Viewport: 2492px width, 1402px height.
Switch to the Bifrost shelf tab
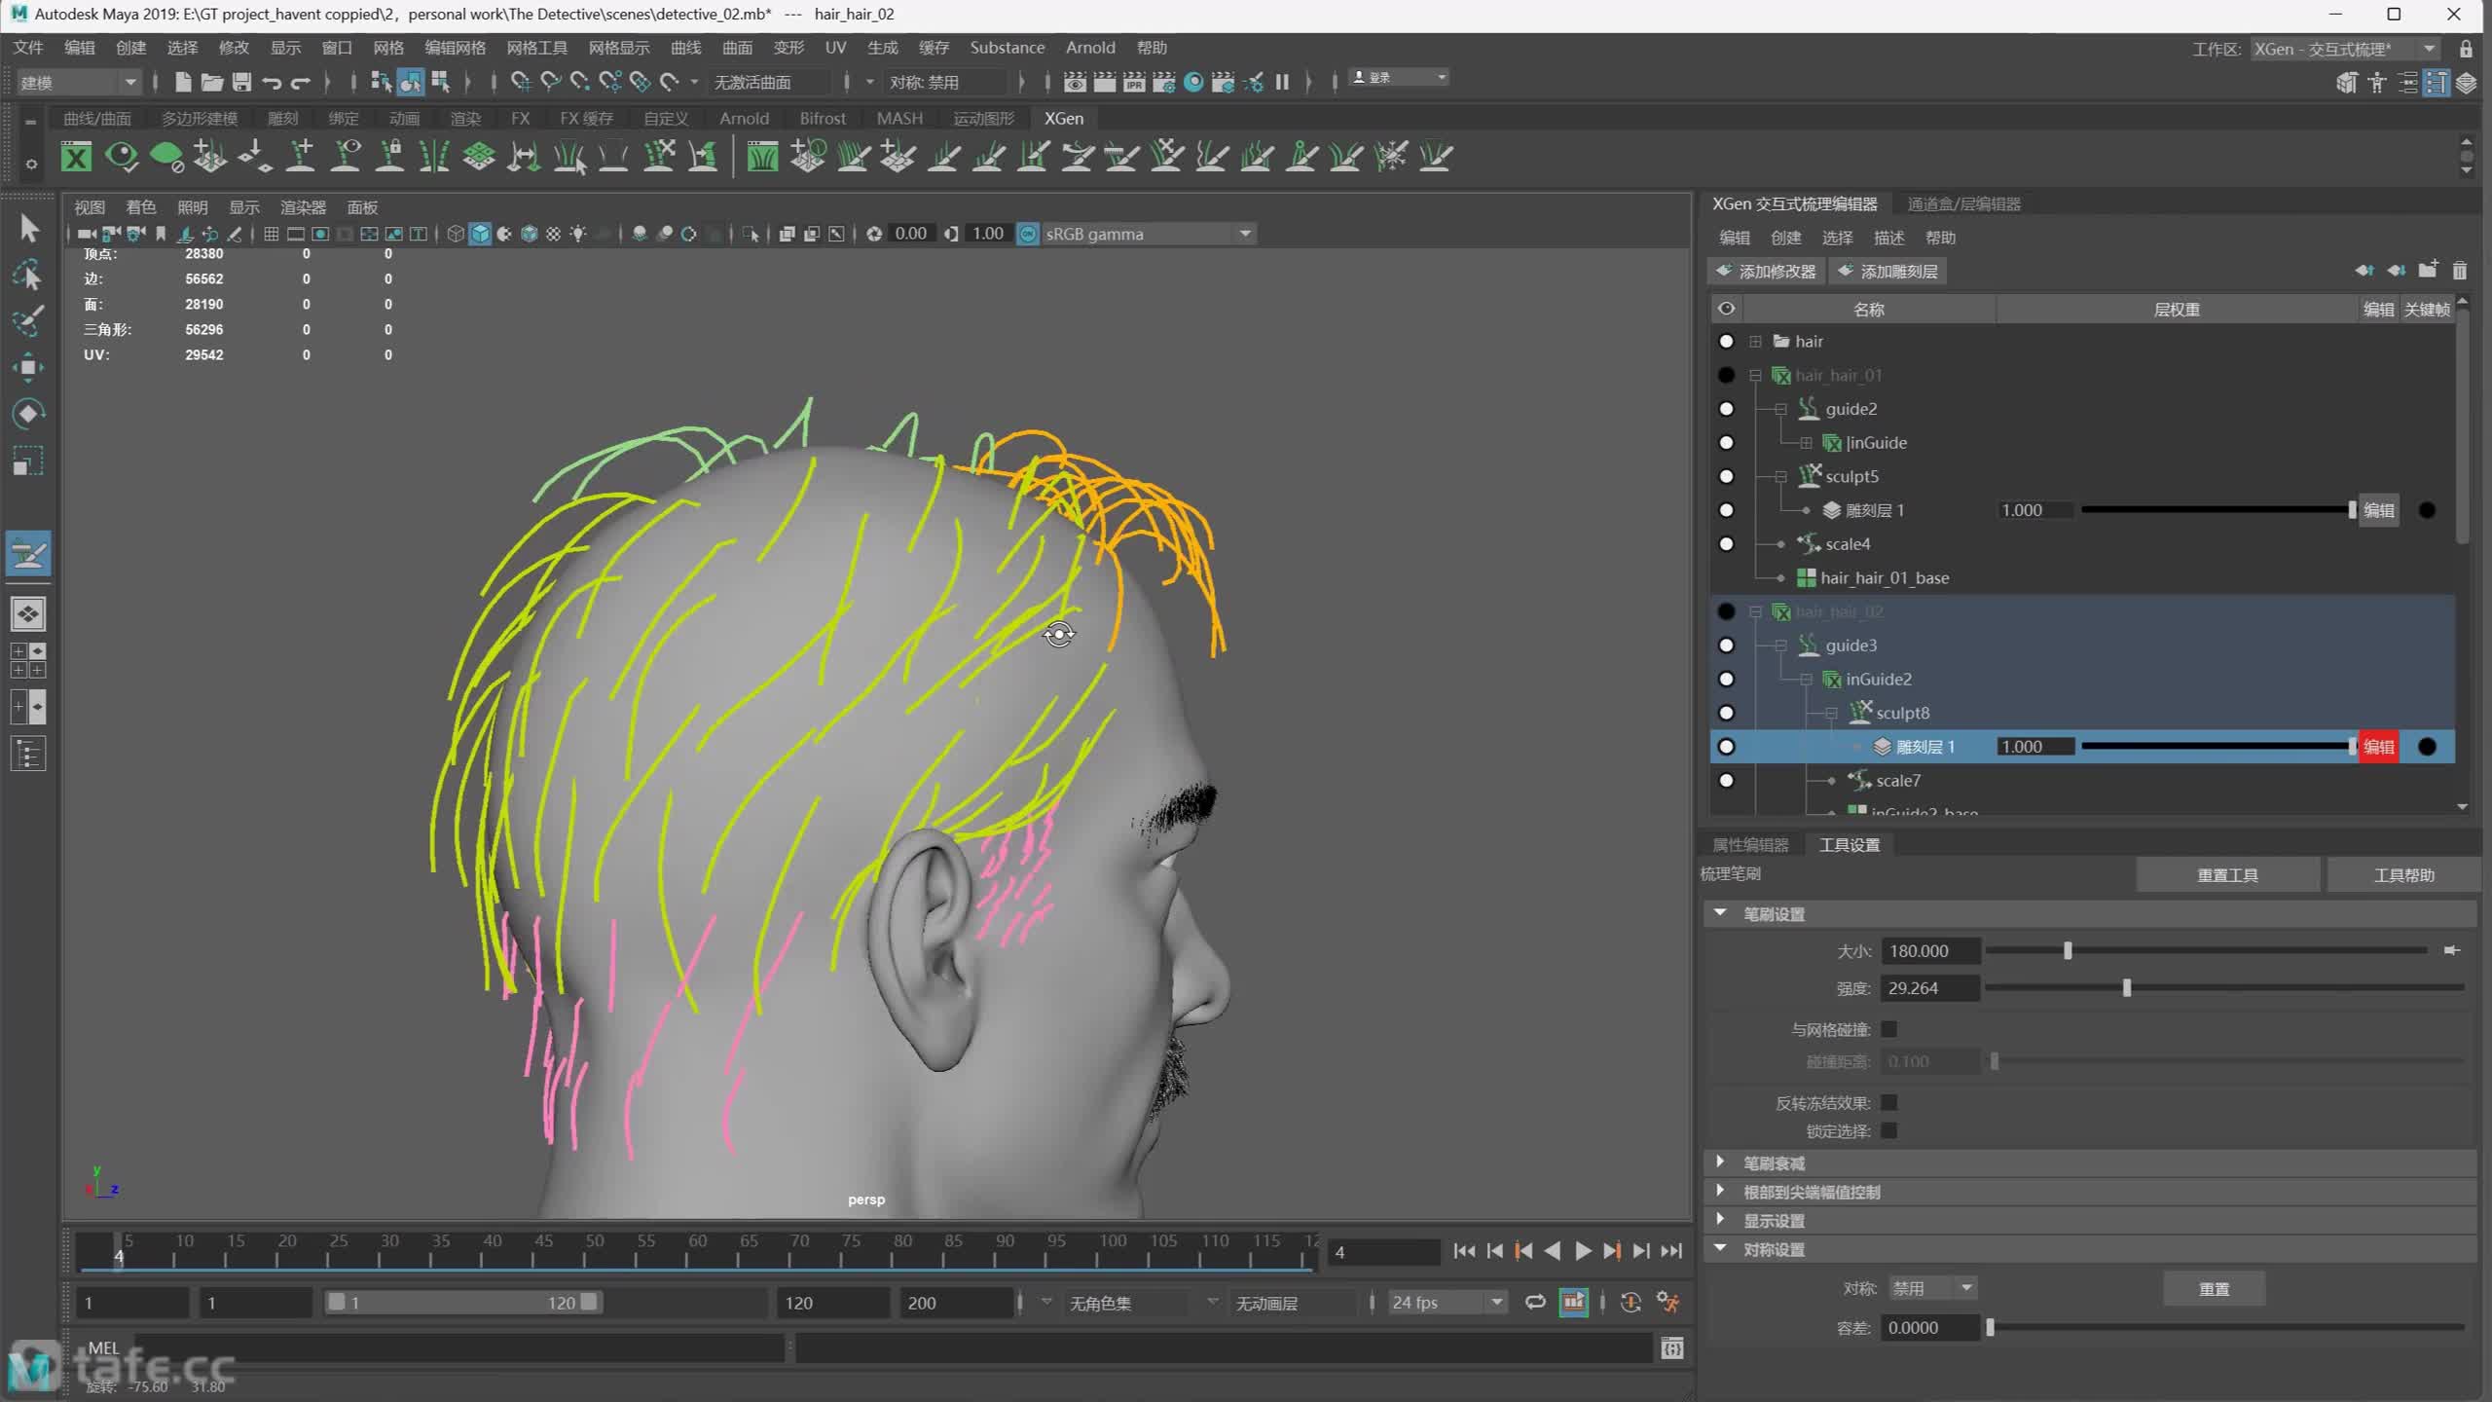pyautogui.click(x=823, y=118)
